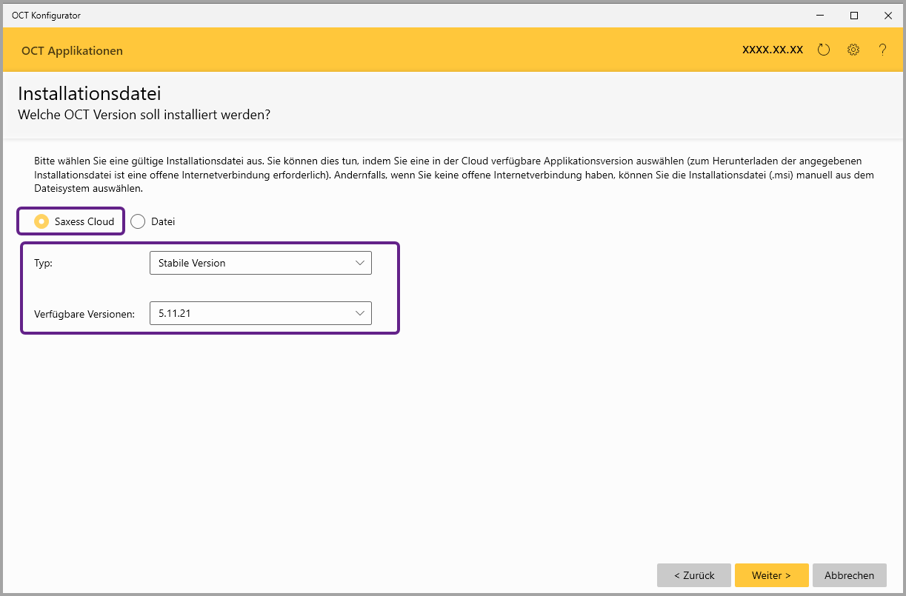Viewport: 906px width, 596px height.
Task: Close the OCT Konfigurator window
Action: pyautogui.click(x=887, y=15)
